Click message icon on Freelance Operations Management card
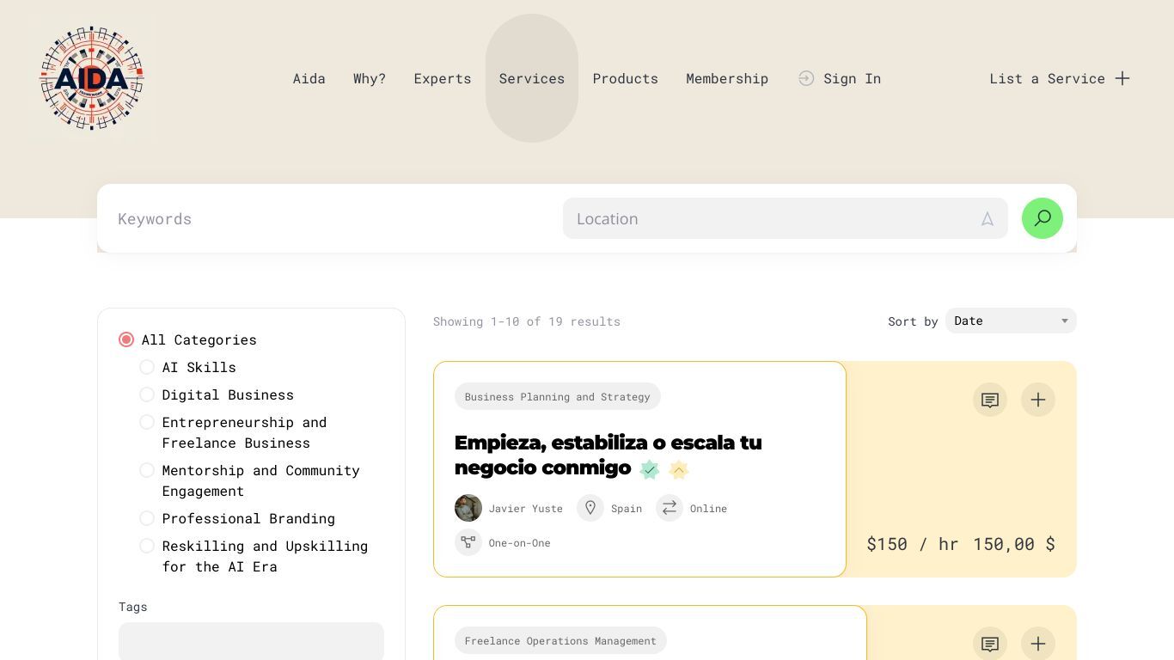 [x=990, y=644]
